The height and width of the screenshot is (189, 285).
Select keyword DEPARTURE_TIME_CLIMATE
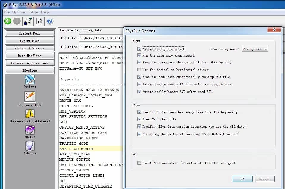[x=85, y=186]
